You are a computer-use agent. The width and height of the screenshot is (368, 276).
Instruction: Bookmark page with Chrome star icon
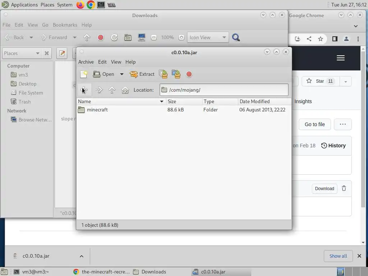pyautogui.click(x=320, y=39)
